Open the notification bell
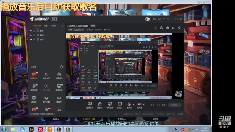The height and width of the screenshot is (132, 235). click(173, 28)
